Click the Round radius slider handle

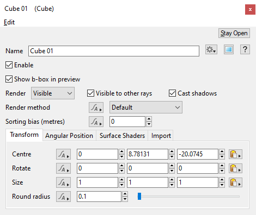pos(139,197)
